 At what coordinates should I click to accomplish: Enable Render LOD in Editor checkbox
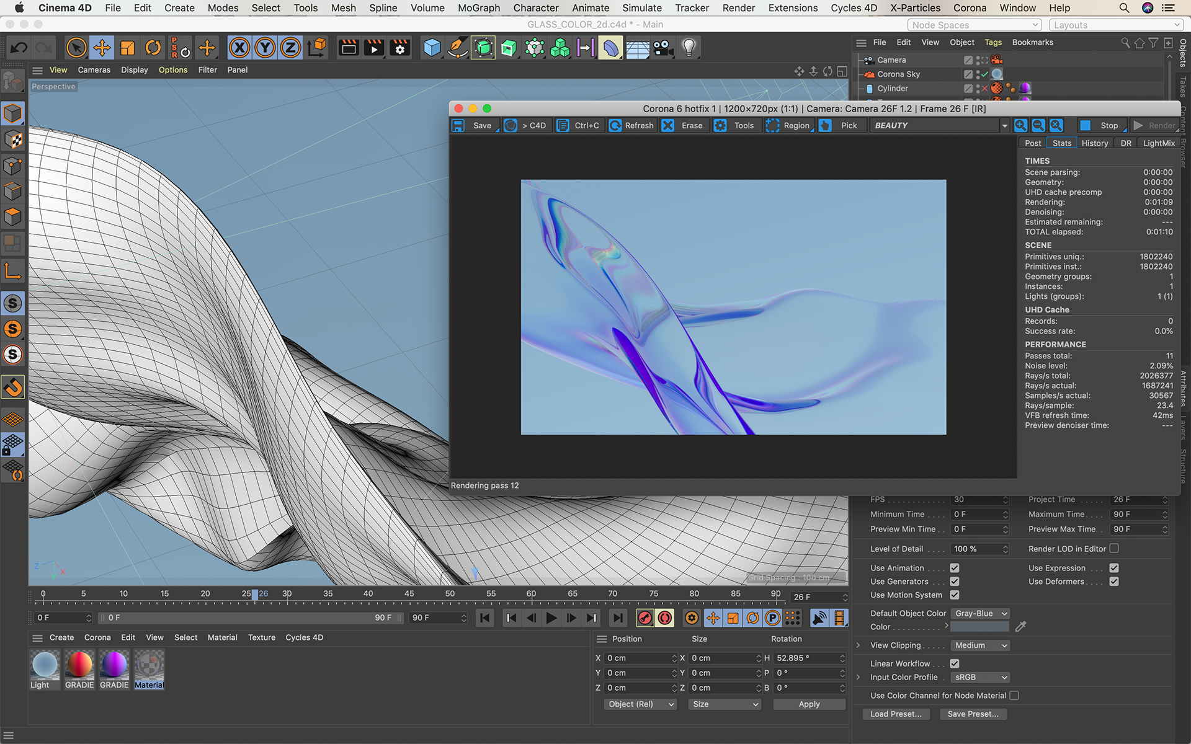[x=1114, y=549]
